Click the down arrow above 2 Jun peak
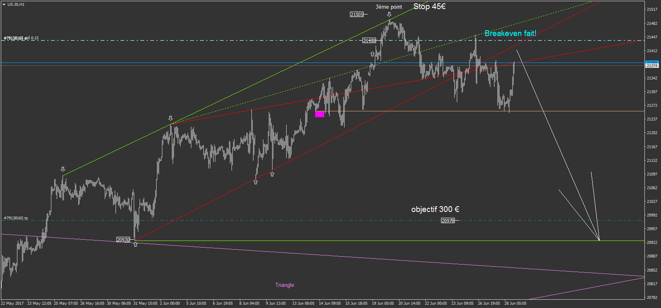 point(170,118)
